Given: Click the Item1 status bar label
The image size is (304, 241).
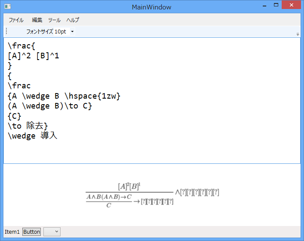Looking at the screenshot, I should [x=12, y=232].
